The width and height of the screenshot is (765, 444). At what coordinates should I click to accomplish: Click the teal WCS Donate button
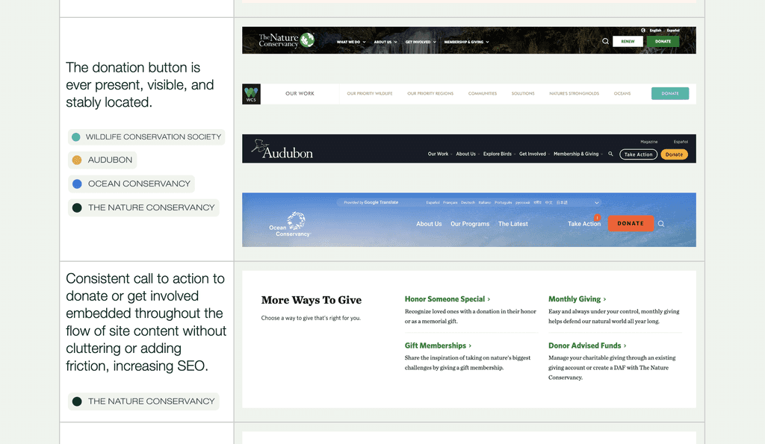pyautogui.click(x=670, y=93)
